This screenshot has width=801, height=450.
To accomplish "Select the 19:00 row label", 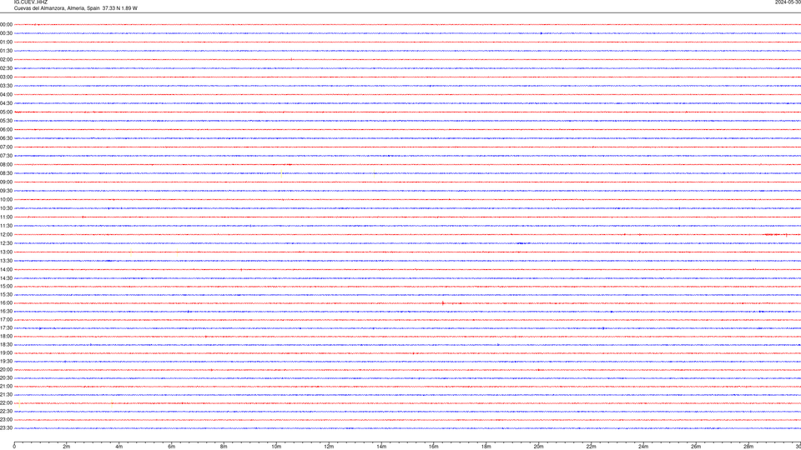I will pyautogui.click(x=6, y=353).
